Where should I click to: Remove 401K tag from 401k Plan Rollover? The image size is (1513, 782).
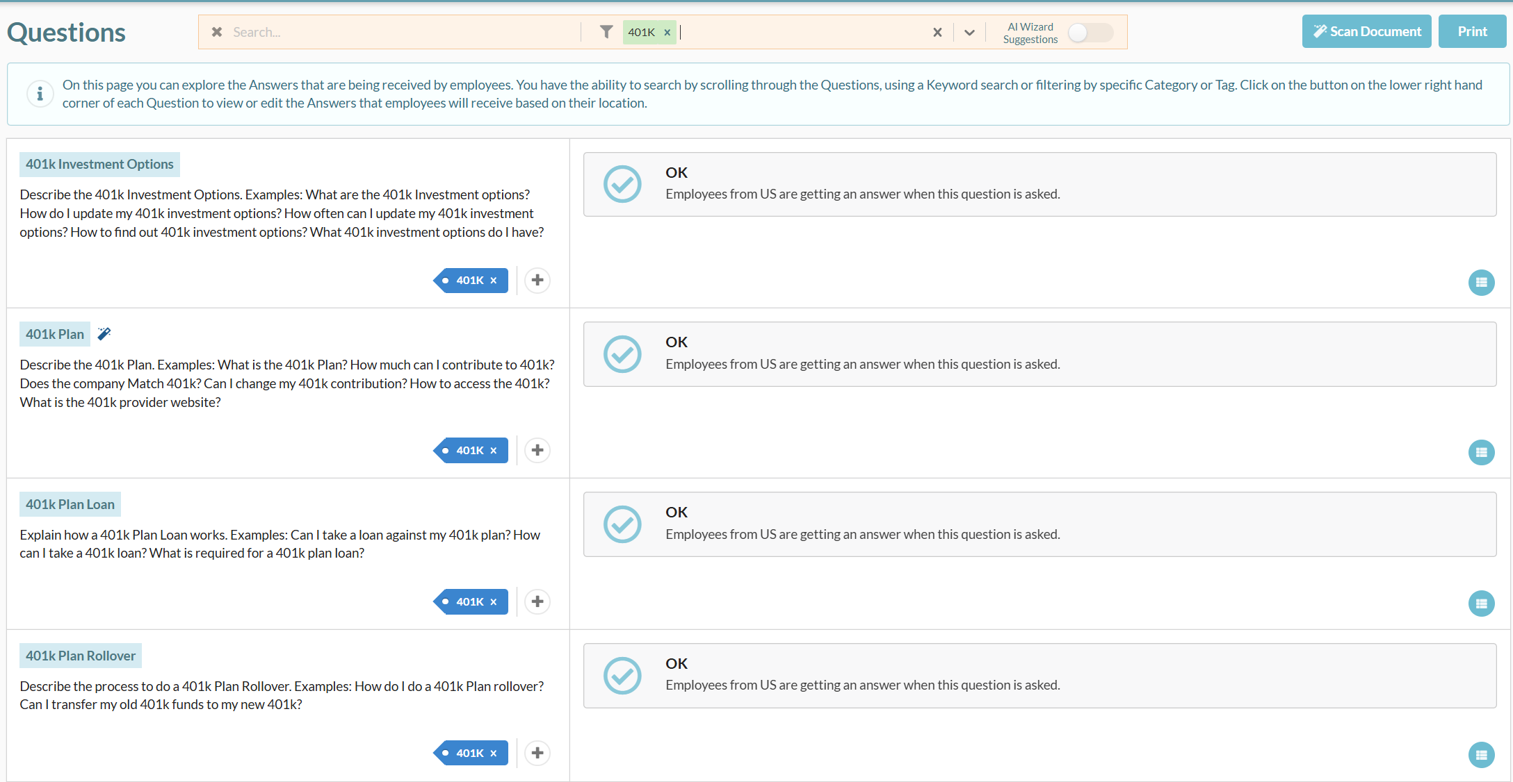pyautogui.click(x=494, y=754)
